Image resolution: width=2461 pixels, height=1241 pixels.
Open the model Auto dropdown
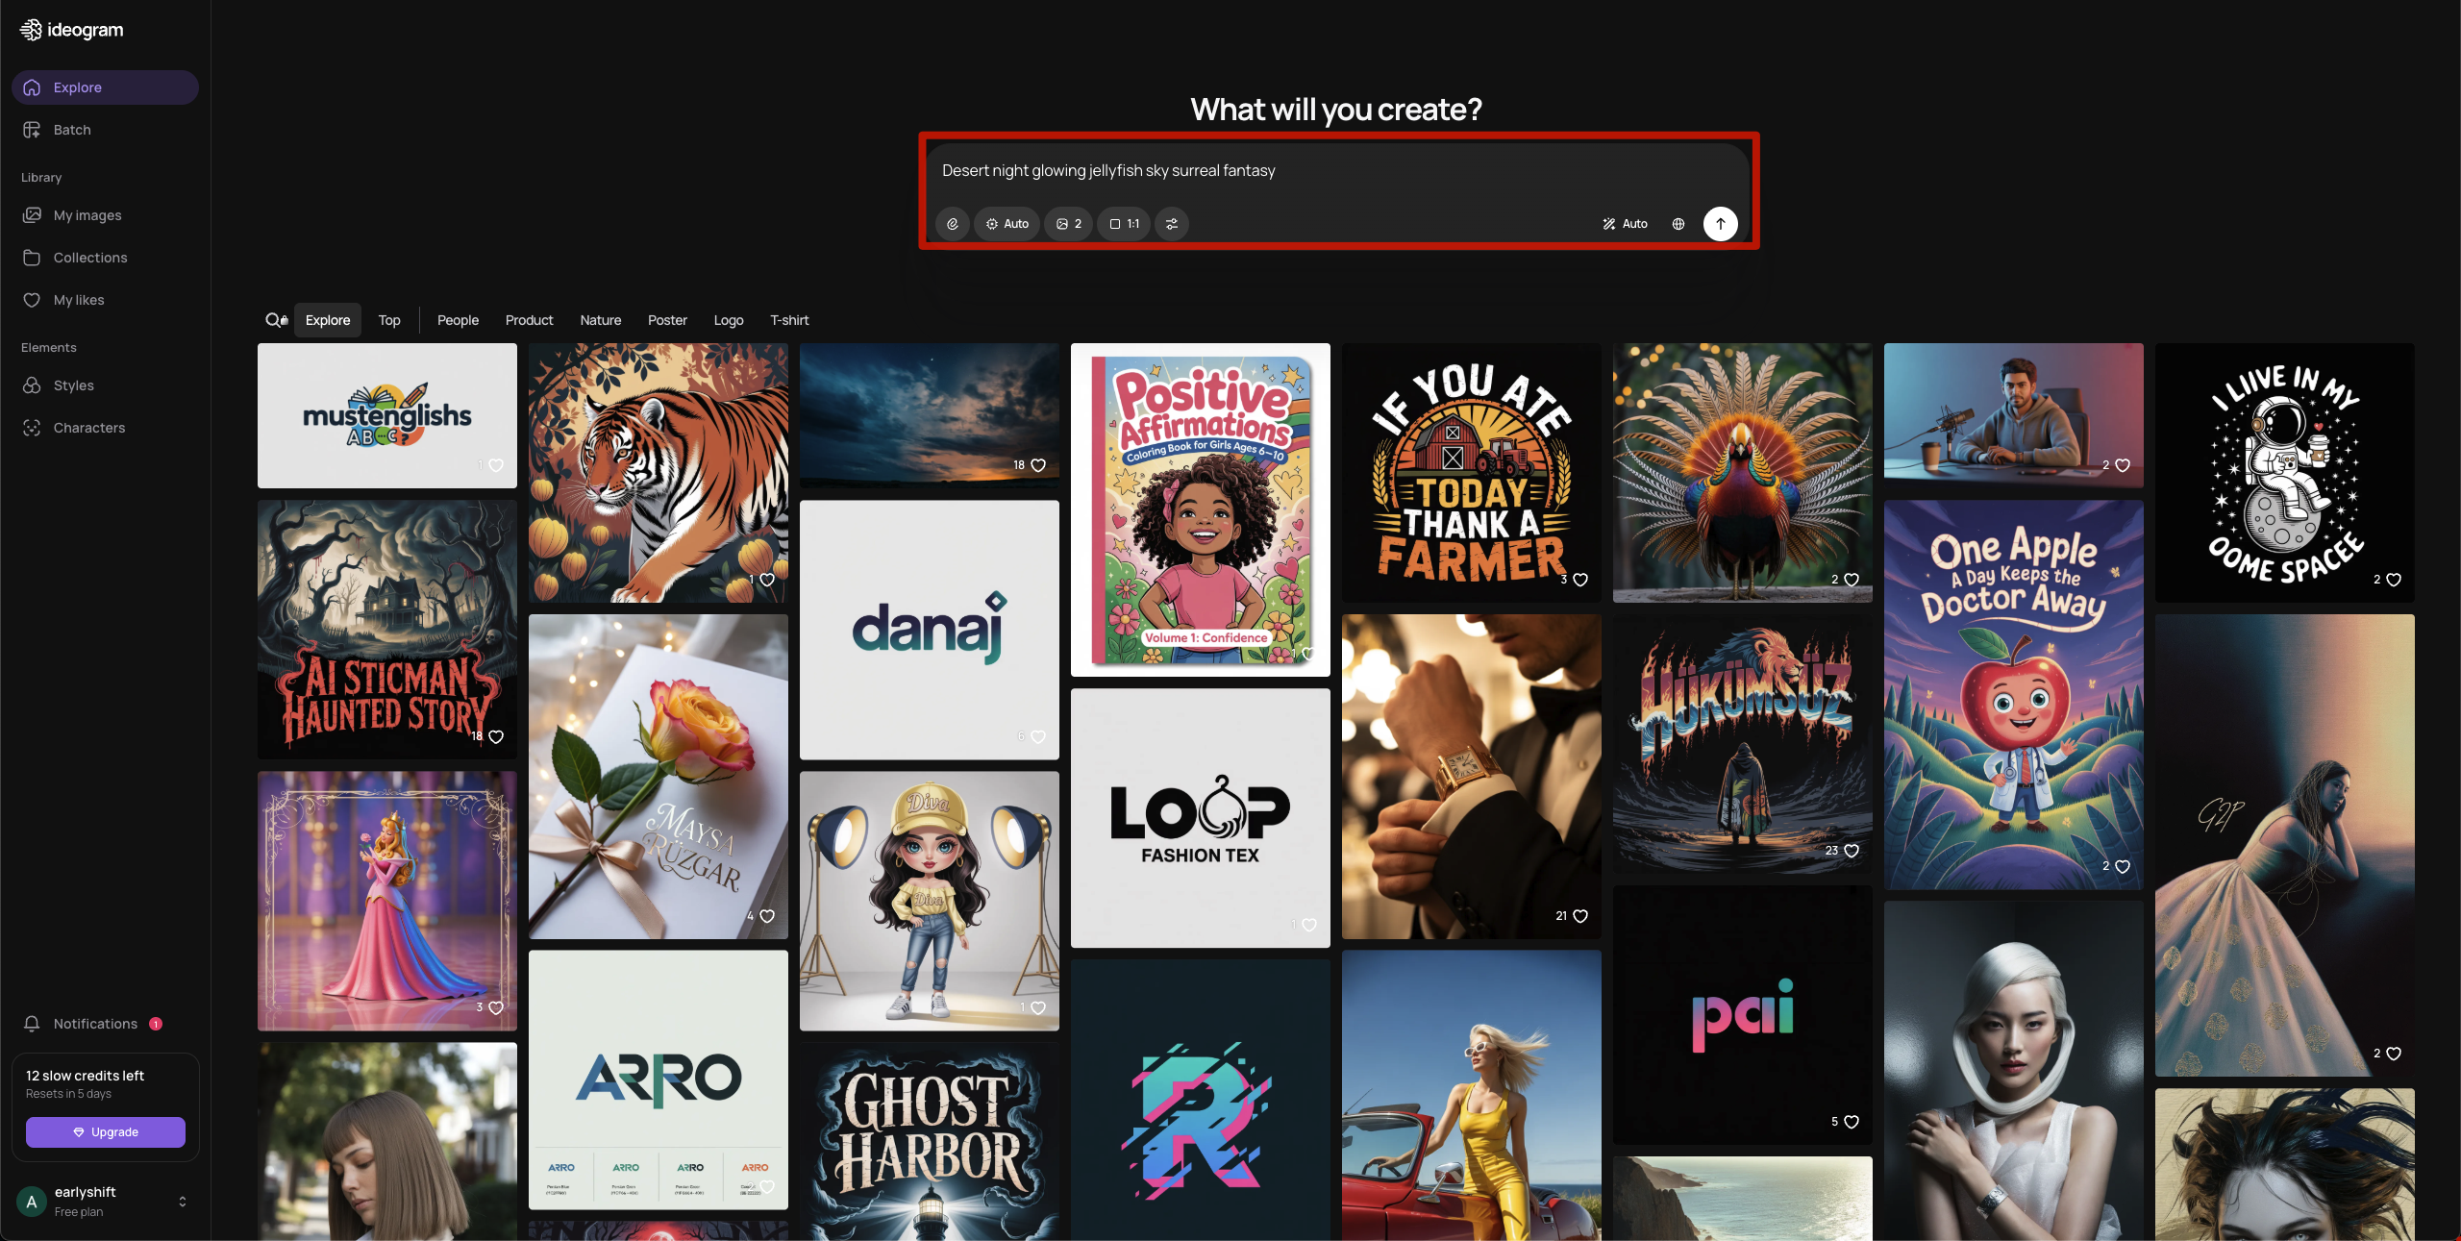coord(1007,224)
